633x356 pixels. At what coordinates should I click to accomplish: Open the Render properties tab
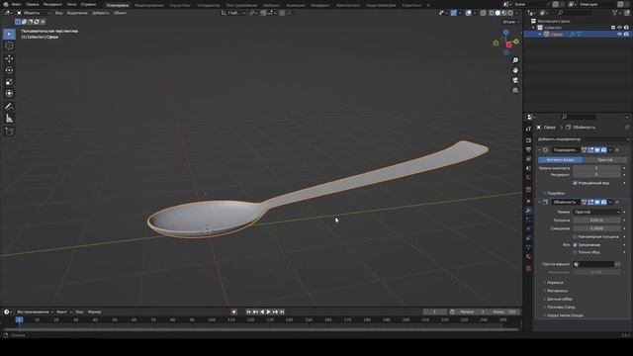(x=528, y=140)
